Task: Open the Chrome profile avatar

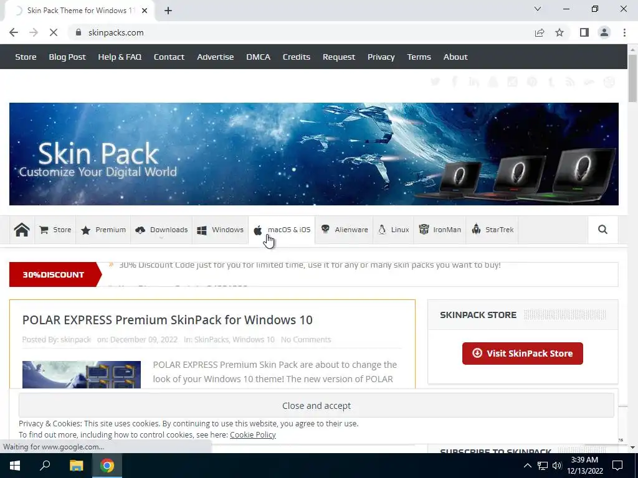Action: pos(604,32)
